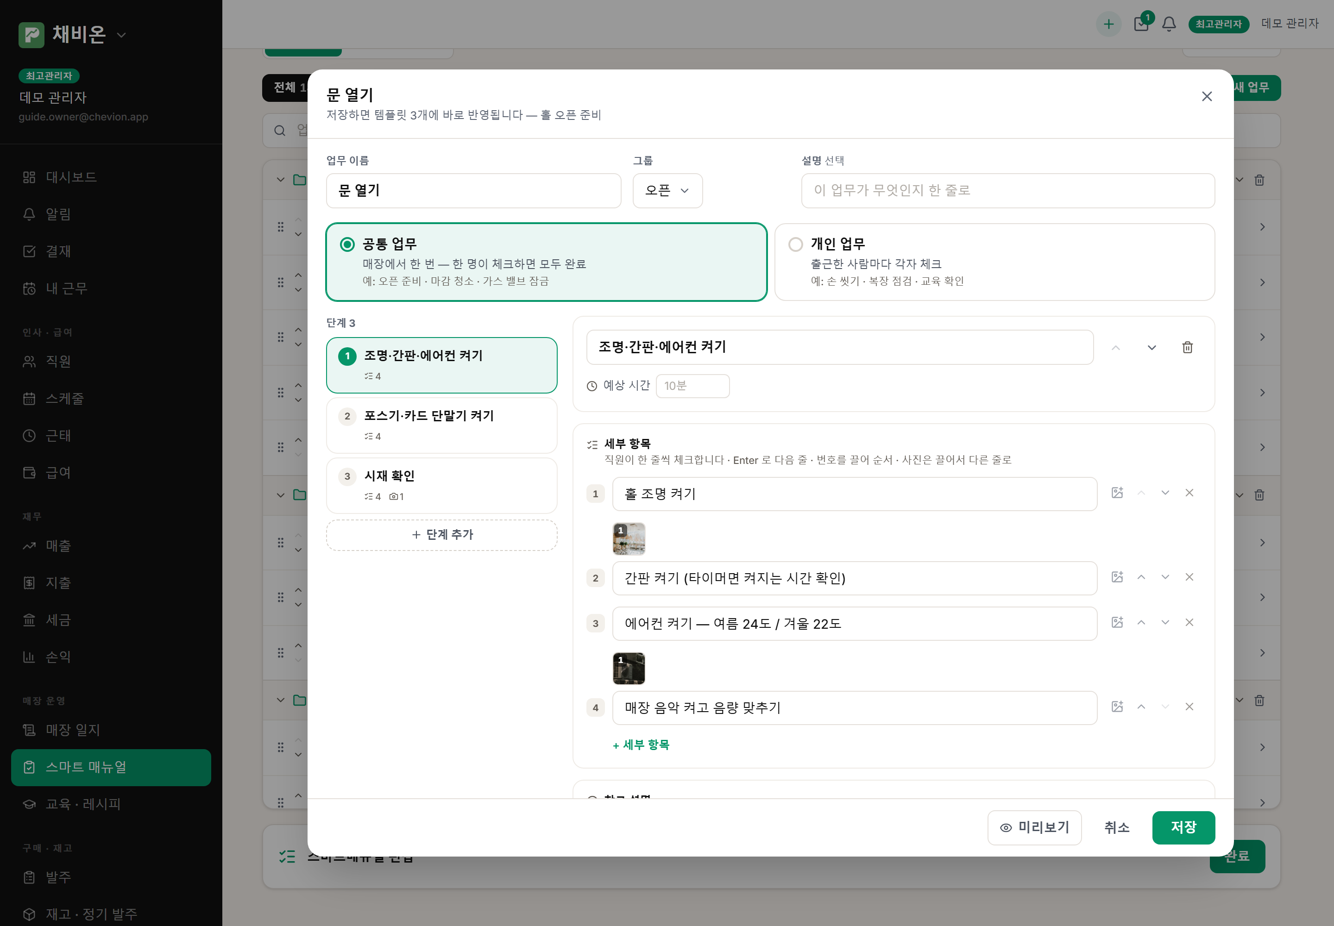
Task: Open the 그룹 dropdown showing 오픈
Action: [667, 190]
